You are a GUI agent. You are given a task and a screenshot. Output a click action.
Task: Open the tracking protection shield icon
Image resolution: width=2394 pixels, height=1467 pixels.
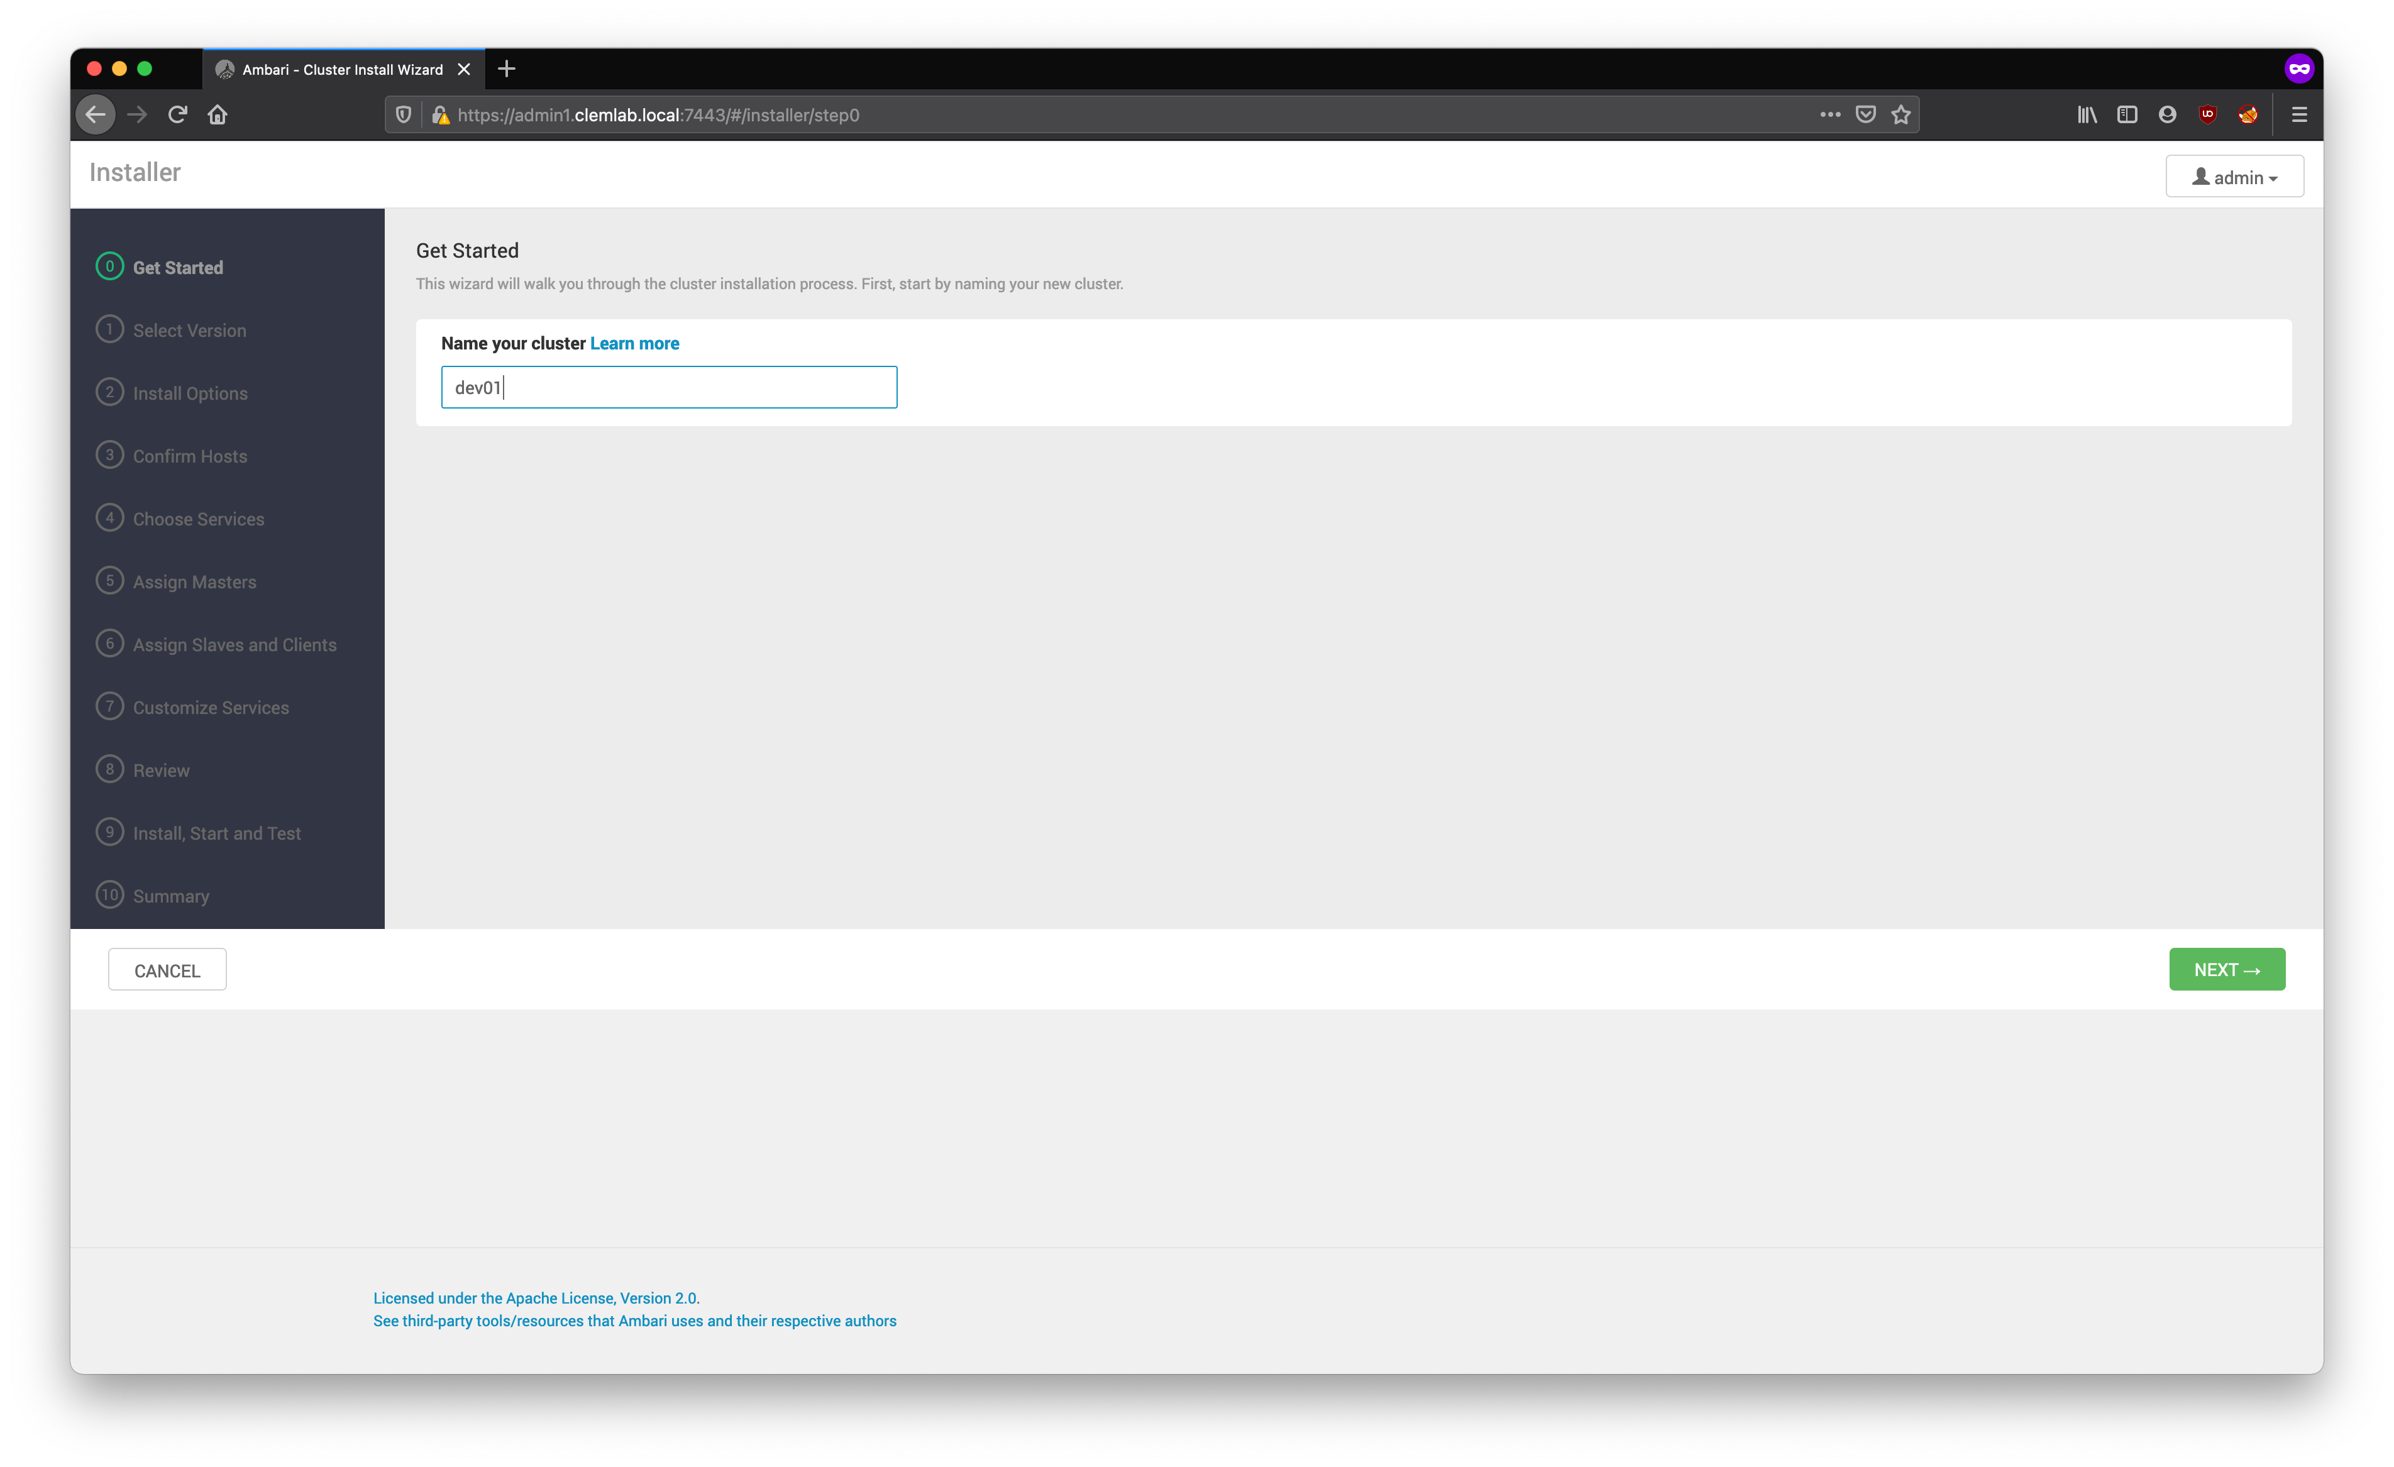(404, 114)
